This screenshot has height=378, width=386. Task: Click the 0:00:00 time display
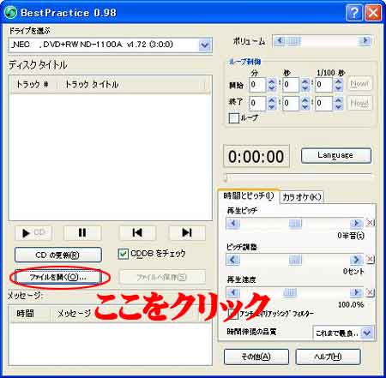point(256,156)
